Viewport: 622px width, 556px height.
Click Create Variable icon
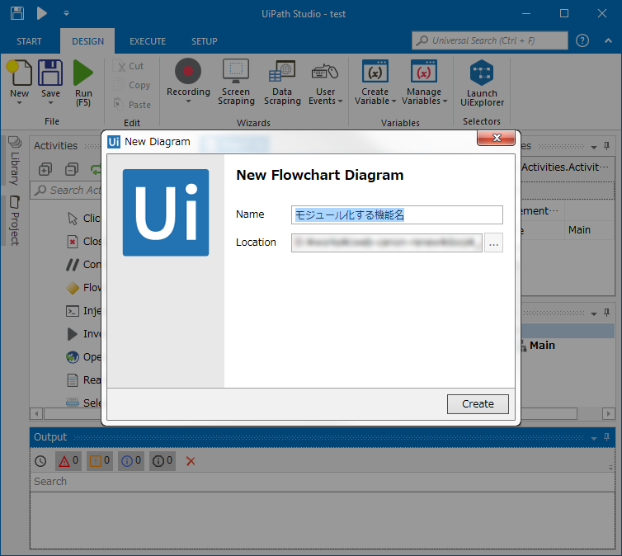(375, 72)
